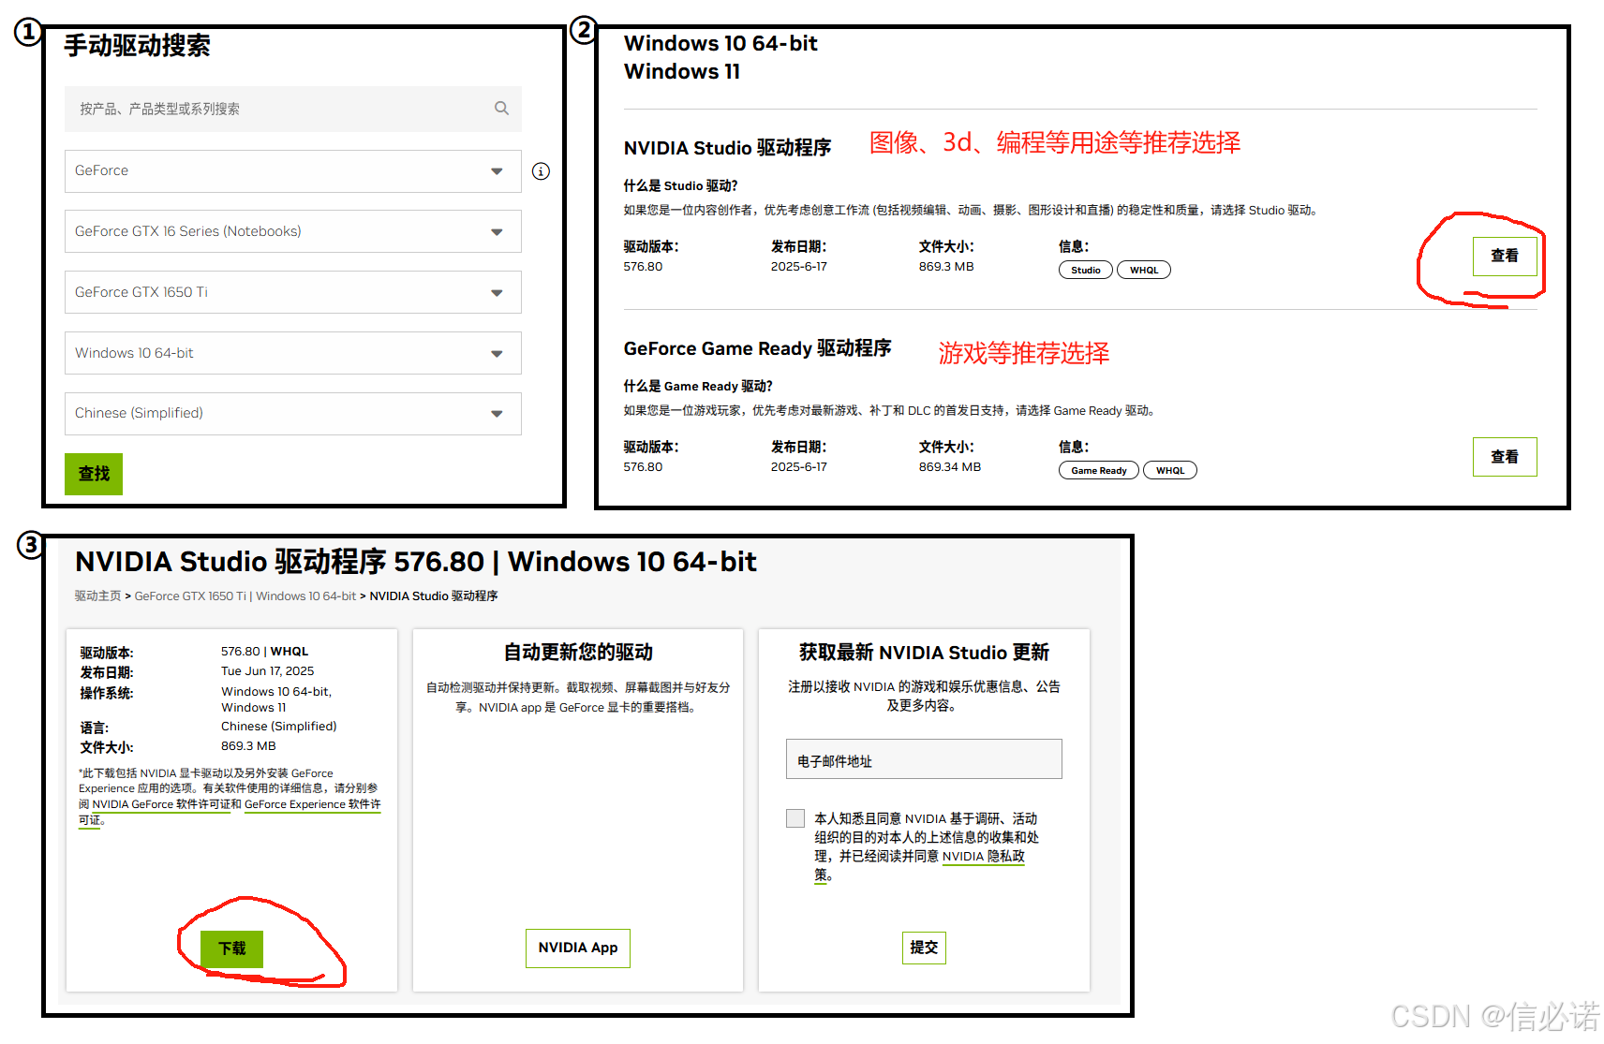Open GeForce Experience 软件许可证 link

[313, 804]
